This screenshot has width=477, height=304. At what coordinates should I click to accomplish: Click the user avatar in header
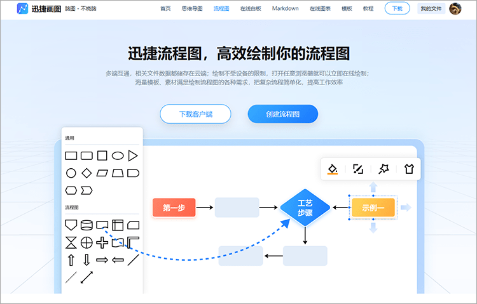pos(455,9)
